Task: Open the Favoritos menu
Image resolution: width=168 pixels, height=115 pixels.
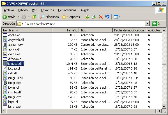Action: tap(47, 10)
